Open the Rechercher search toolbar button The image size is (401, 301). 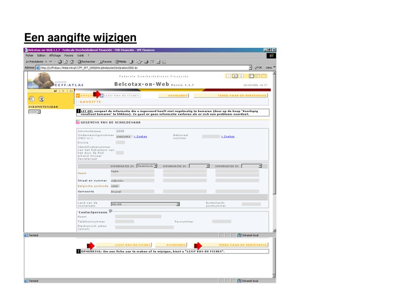pos(87,62)
